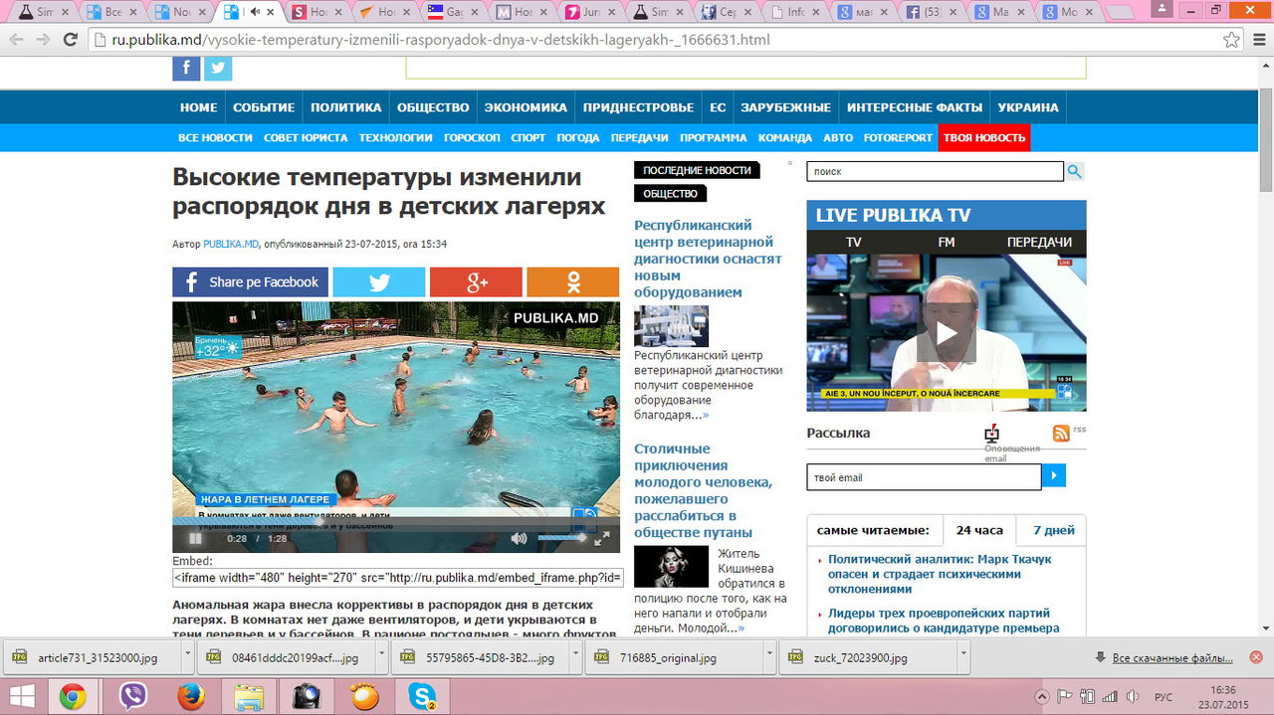Switch the video to fullscreen
Screen dimensions: 1274x715
click(602, 538)
